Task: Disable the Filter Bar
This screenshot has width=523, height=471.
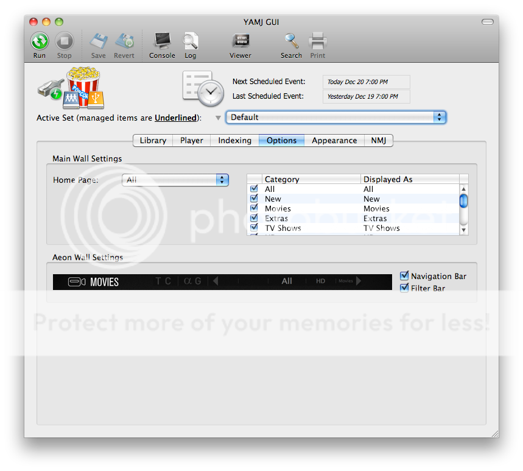Action: 404,288
